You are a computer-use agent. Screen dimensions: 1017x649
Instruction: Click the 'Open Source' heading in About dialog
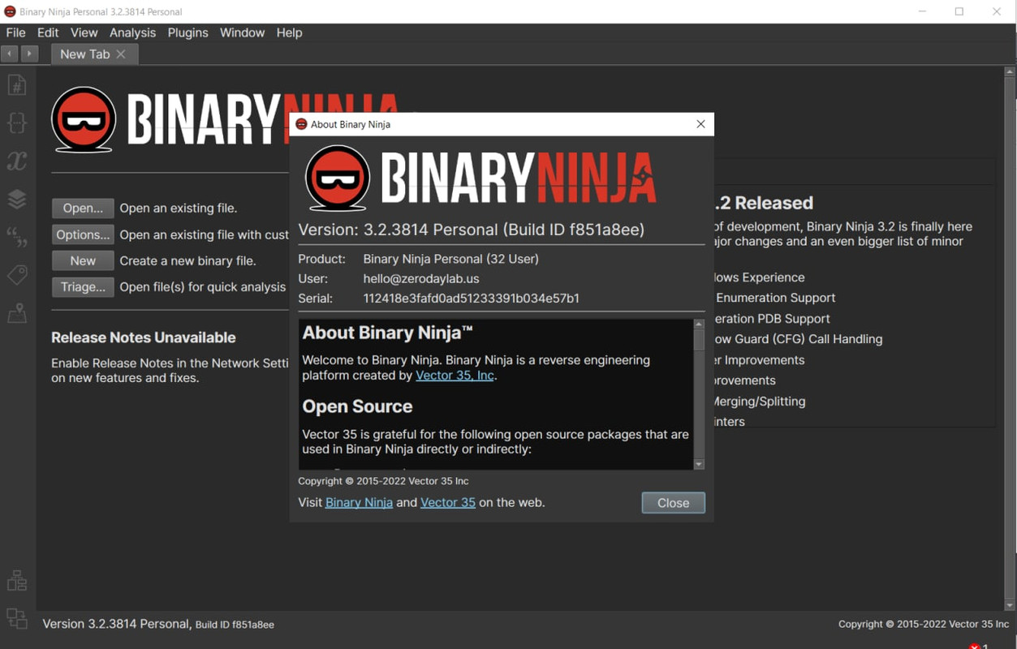357,406
